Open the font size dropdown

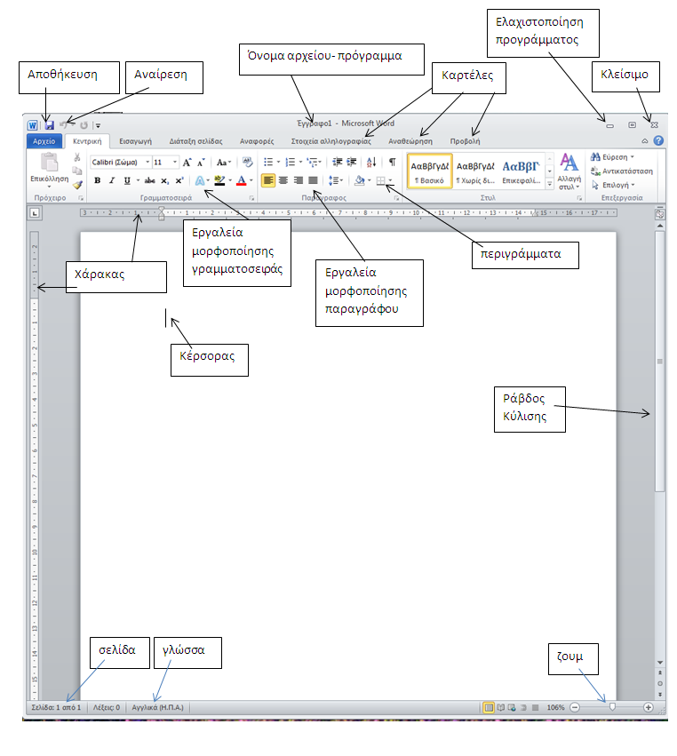pos(166,163)
